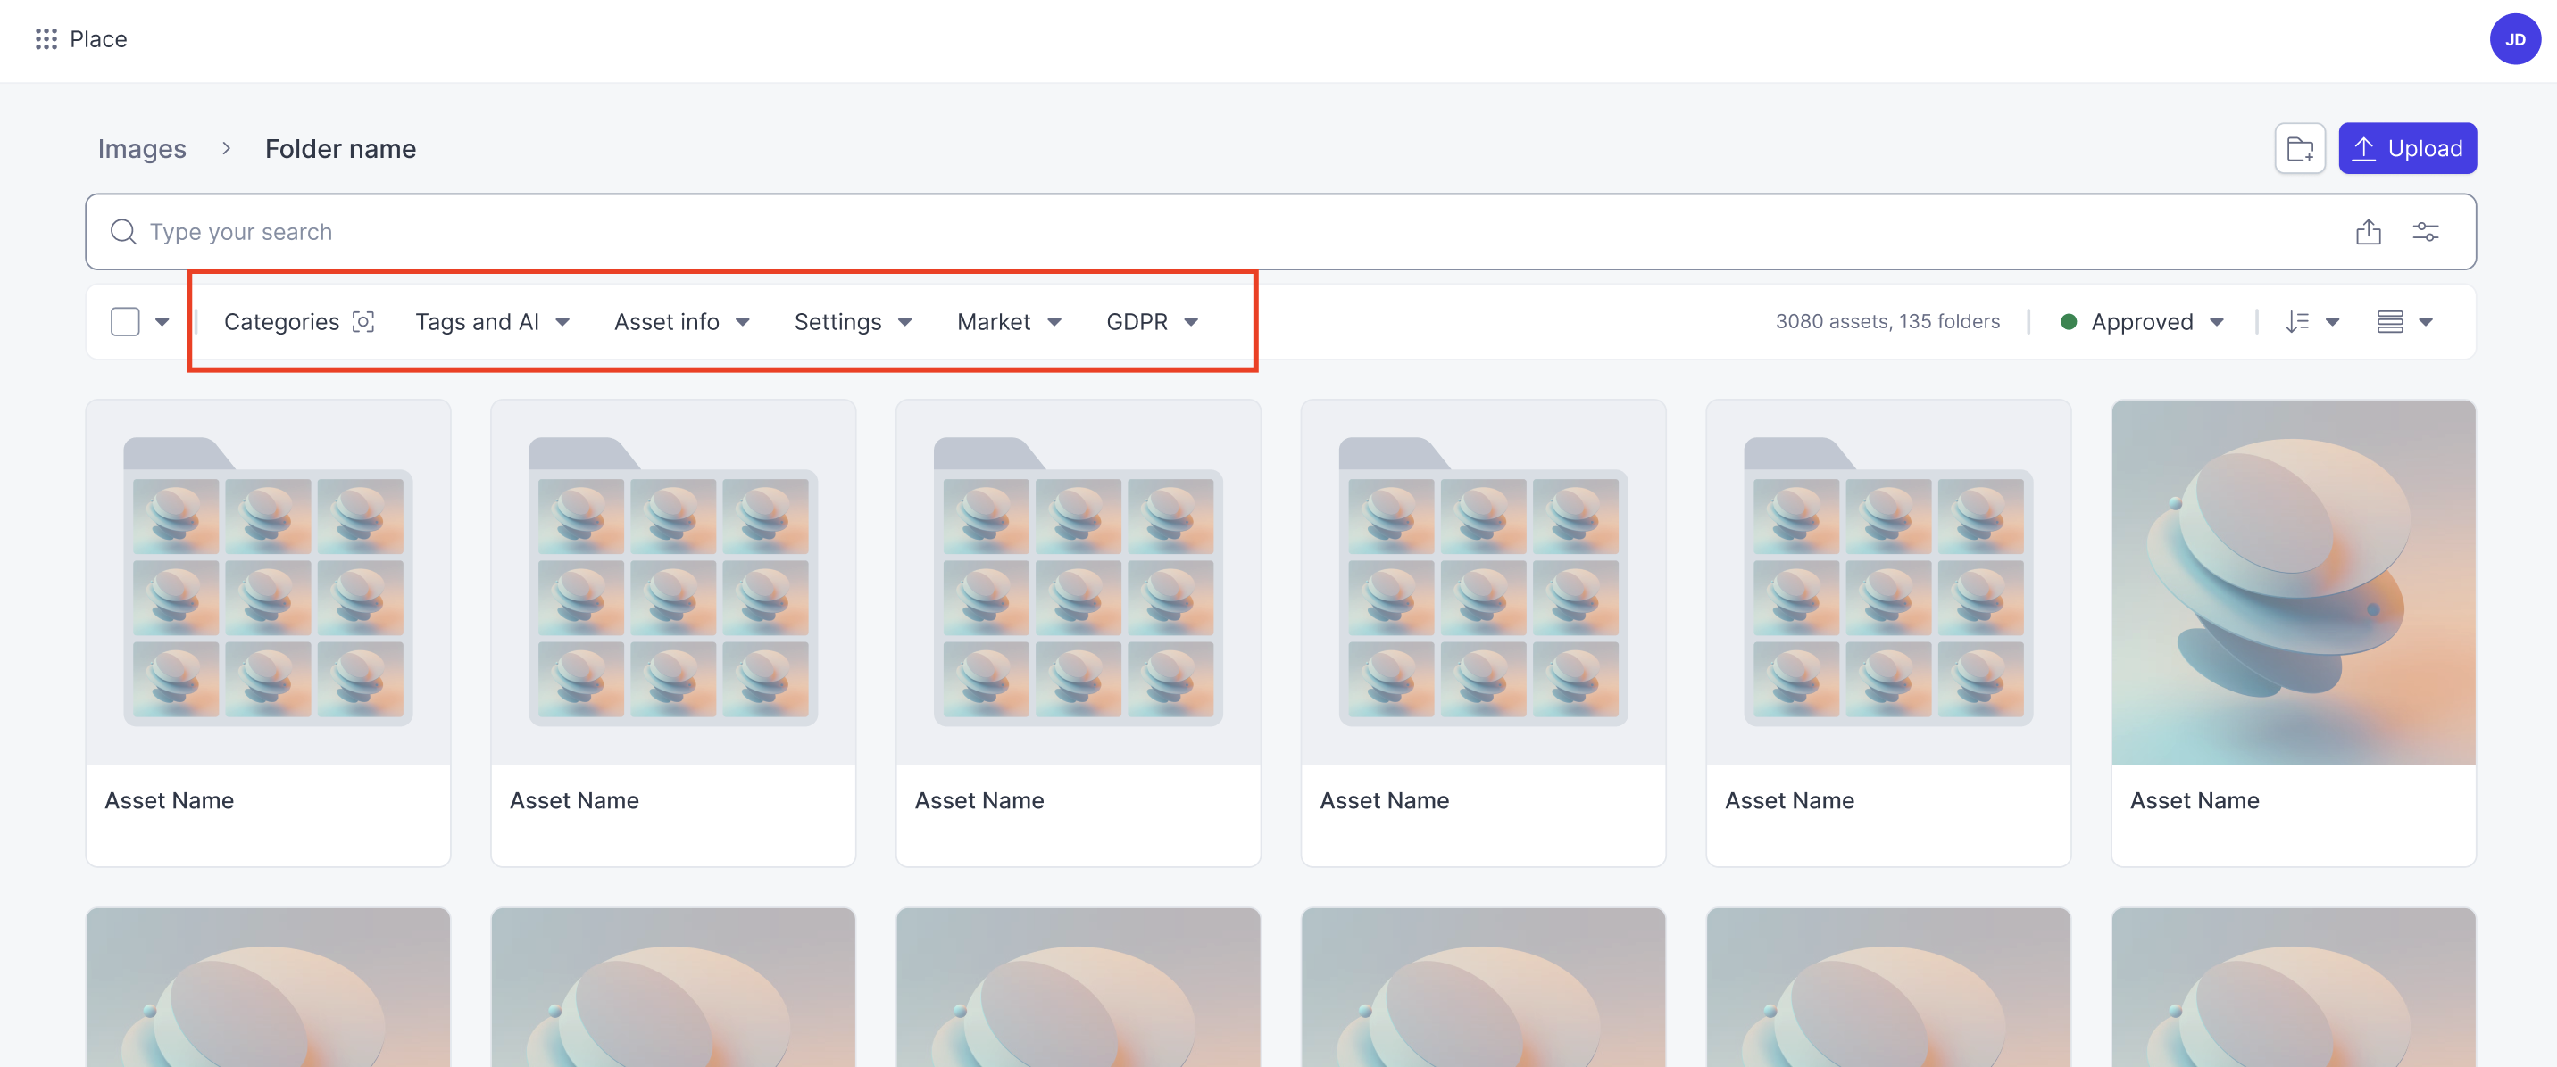2557x1067 pixels.
Task: Open the filter sliders icon in search bar
Action: pyautogui.click(x=2425, y=232)
